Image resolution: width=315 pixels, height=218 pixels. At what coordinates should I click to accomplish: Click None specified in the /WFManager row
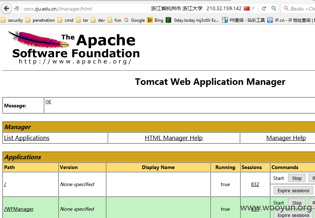77,209
